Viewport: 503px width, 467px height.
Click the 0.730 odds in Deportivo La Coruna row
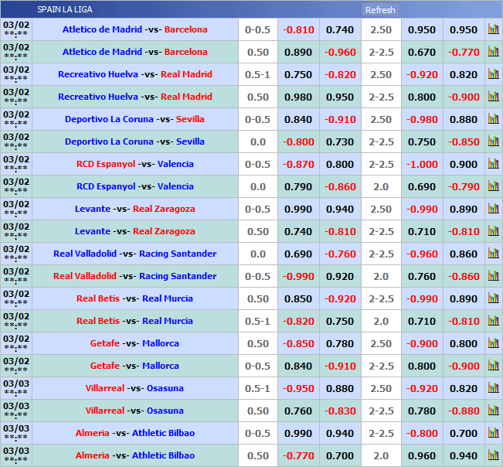click(x=340, y=141)
